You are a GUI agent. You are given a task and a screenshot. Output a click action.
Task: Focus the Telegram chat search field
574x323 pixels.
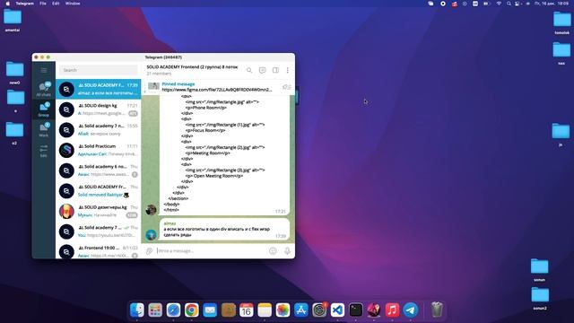click(x=98, y=70)
